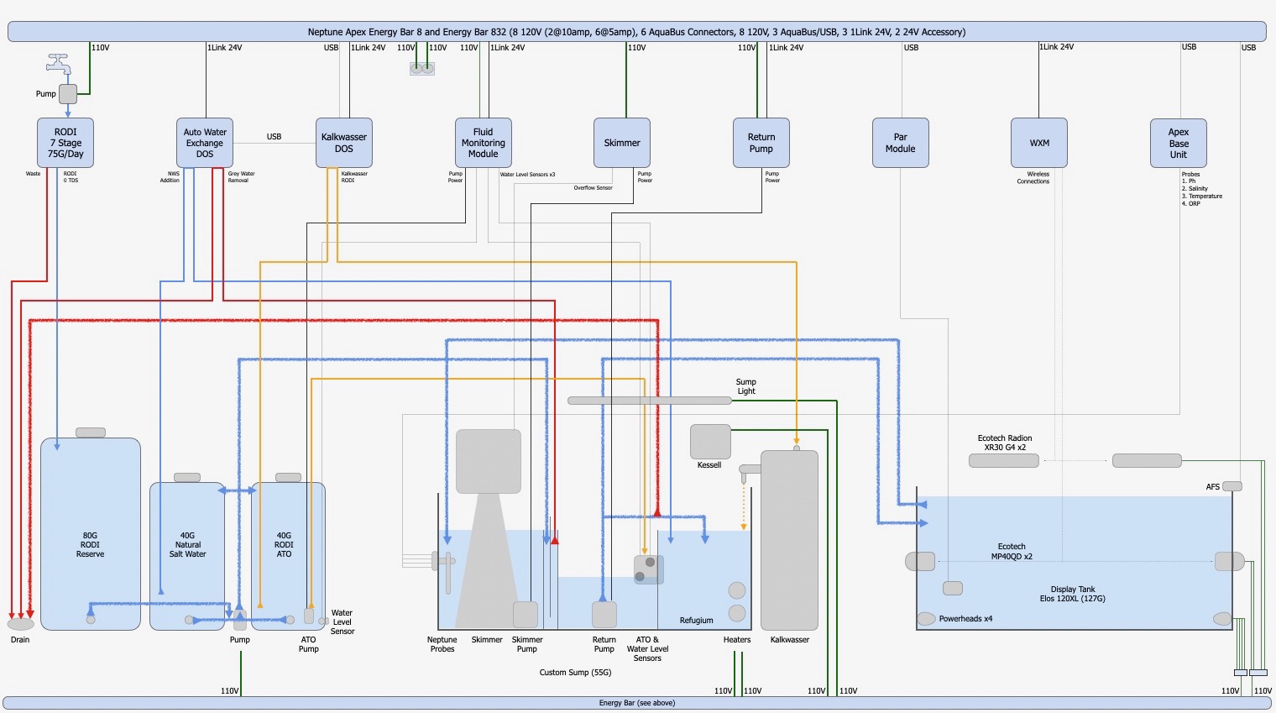Click the right Ecotech Radion light fixture
Viewport: 1276px width, 713px height.
click(x=1147, y=460)
